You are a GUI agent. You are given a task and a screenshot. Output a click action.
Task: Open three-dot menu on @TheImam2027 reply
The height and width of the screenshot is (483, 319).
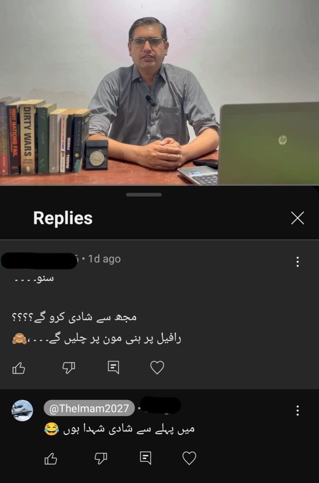tap(297, 410)
